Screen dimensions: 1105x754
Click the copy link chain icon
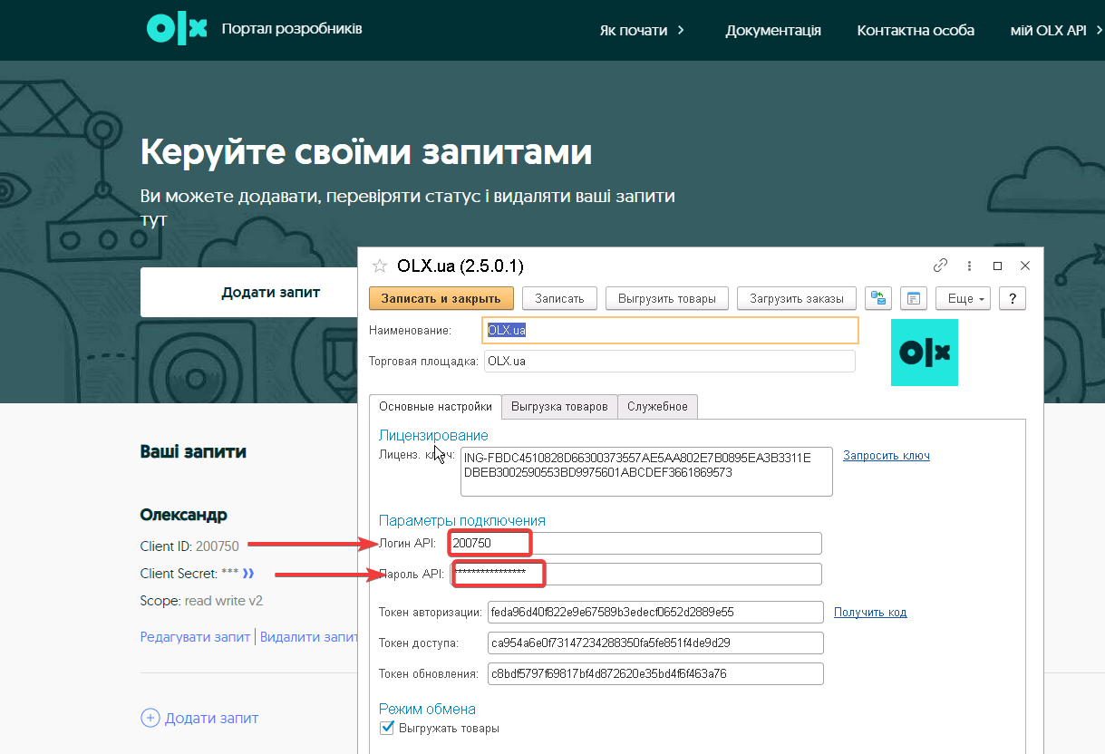point(940,266)
